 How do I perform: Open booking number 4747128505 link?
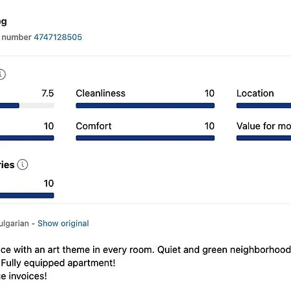point(58,38)
